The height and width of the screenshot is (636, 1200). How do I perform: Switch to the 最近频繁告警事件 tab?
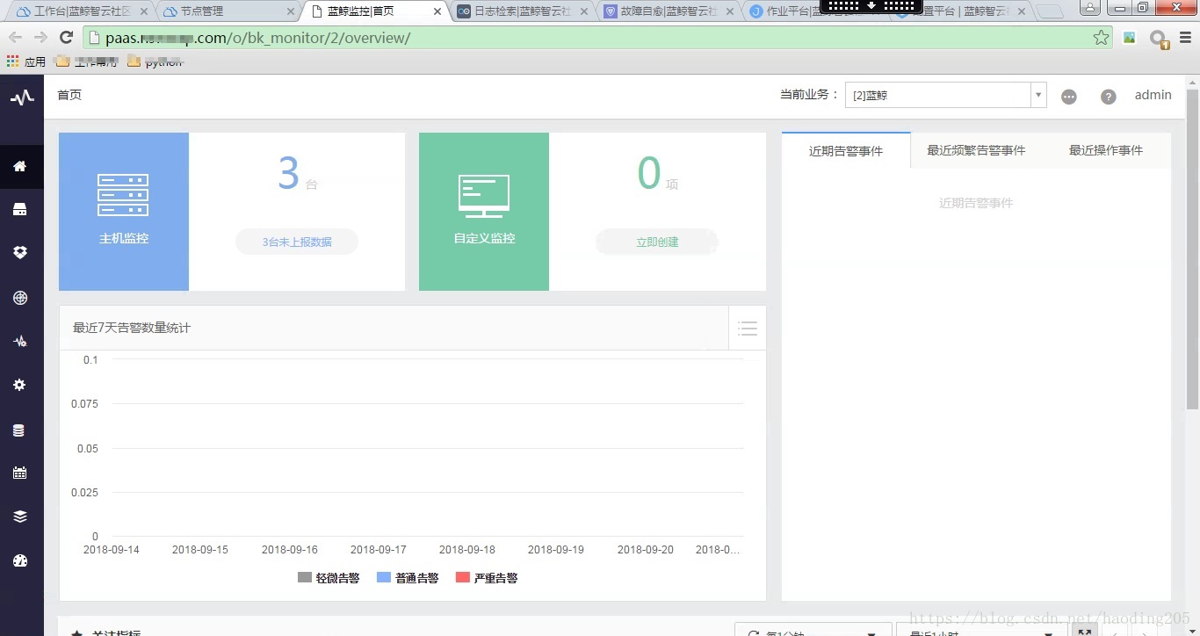(976, 150)
